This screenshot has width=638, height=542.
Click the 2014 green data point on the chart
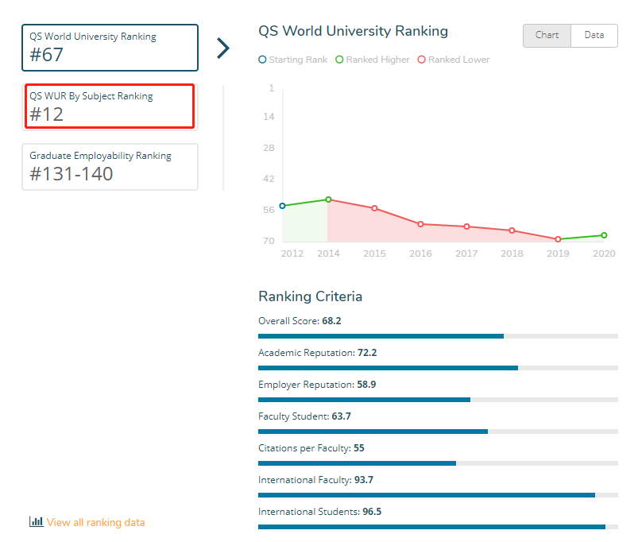[328, 199]
